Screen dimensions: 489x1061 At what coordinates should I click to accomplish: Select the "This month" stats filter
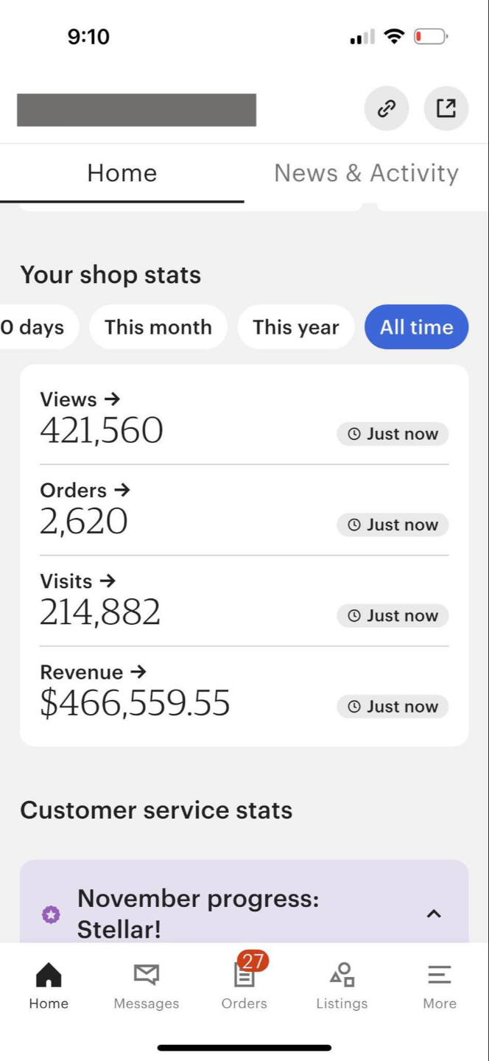point(158,327)
